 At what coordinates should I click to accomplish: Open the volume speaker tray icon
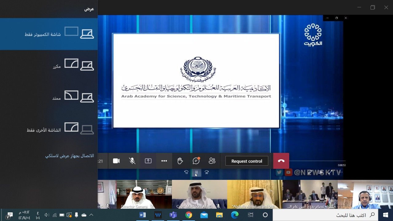click(47, 215)
